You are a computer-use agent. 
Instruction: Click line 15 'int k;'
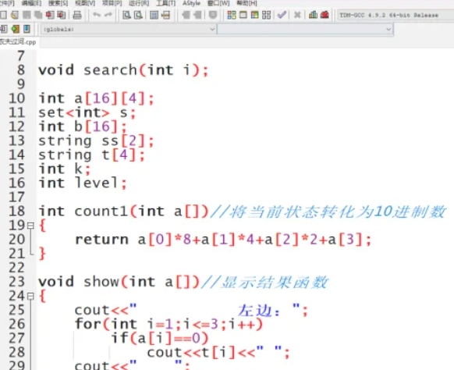click(x=65, y=169)
